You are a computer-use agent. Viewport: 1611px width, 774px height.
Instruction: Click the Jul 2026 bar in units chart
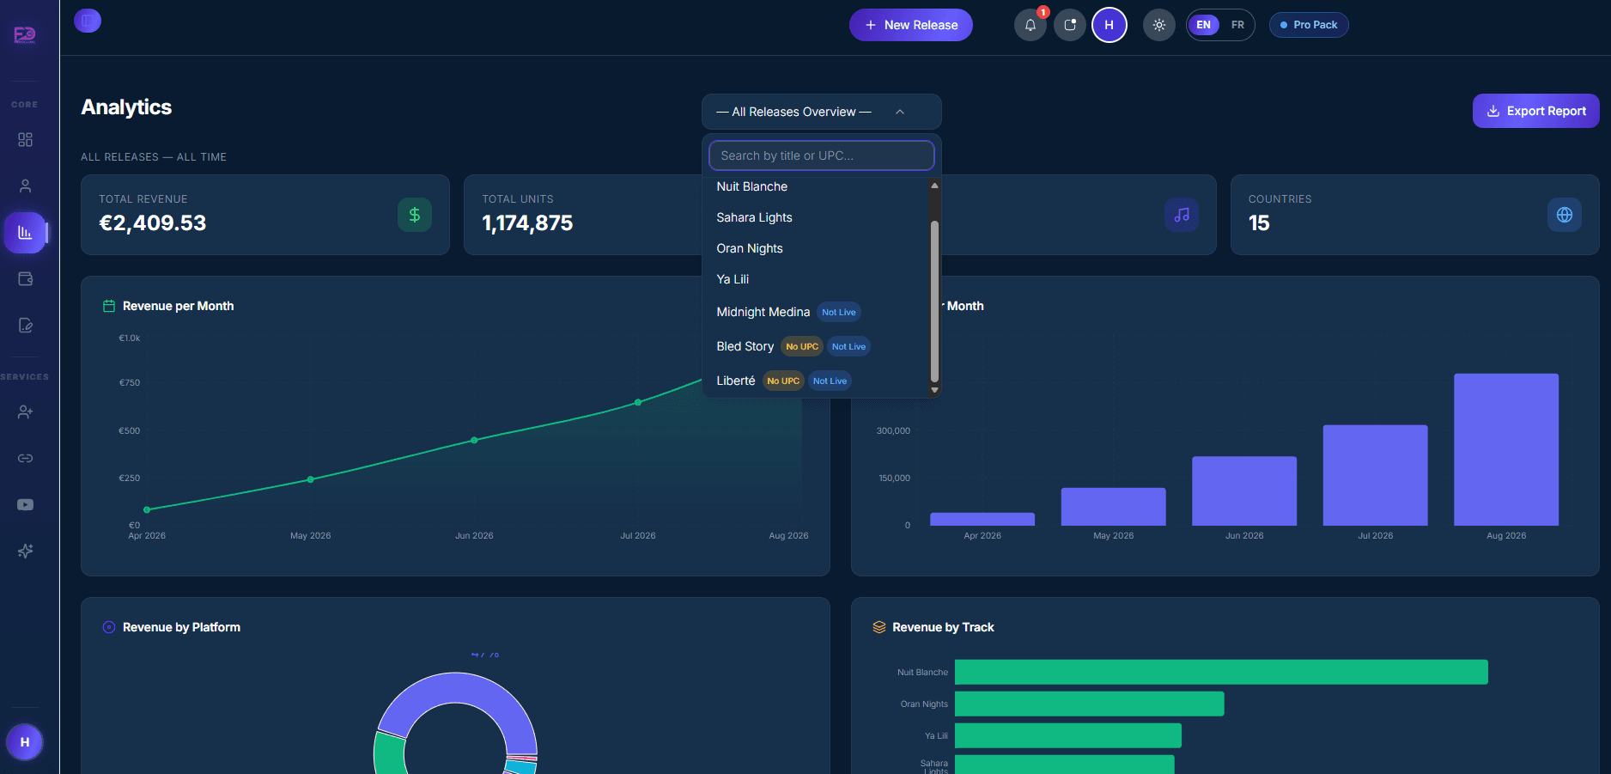1376,475
